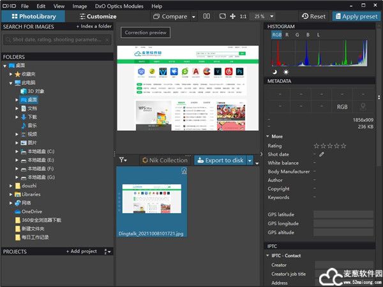Show highlight clipping with the sun icon
The image size is (383, 287).
285,71
